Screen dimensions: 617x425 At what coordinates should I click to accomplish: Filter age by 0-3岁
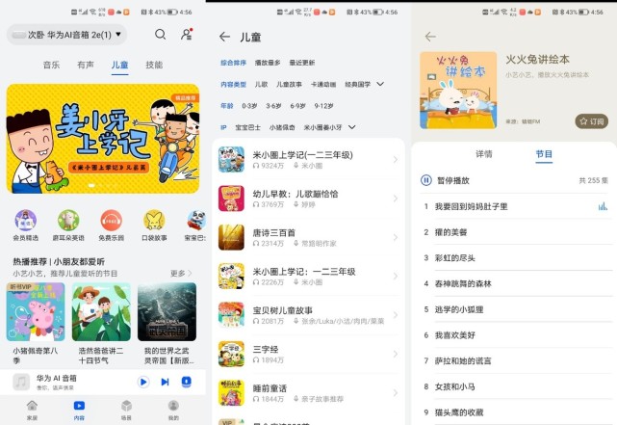tap(249, 106)
